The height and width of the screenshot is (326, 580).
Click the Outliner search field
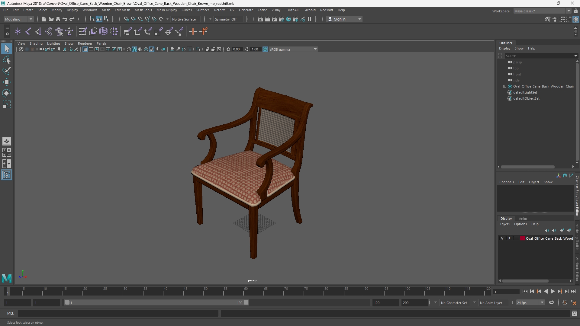539,56
